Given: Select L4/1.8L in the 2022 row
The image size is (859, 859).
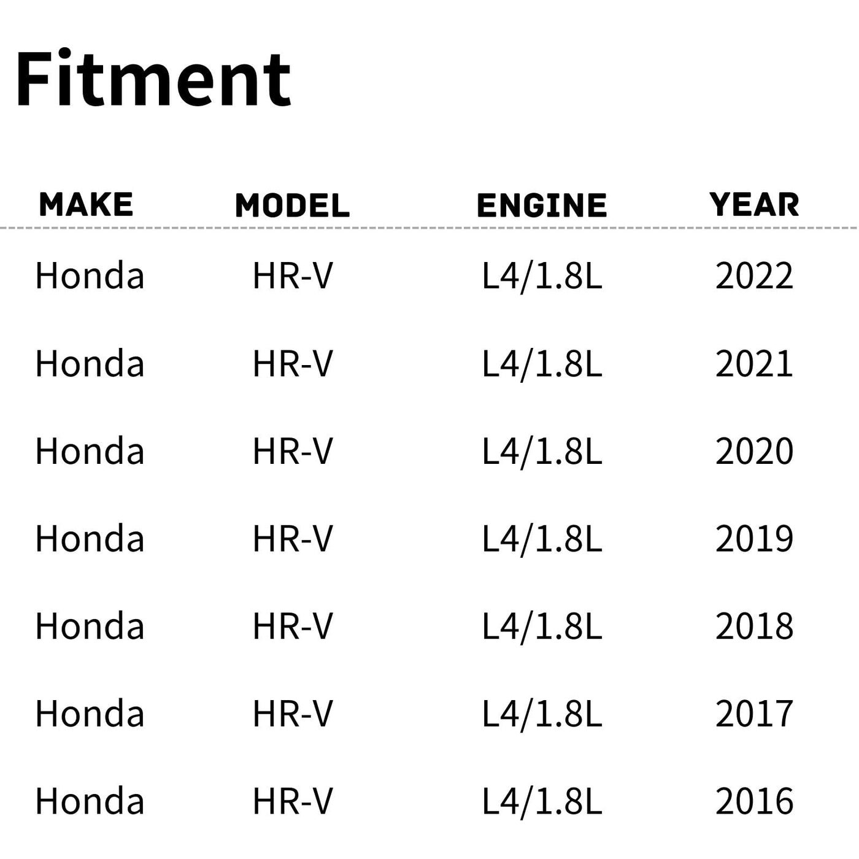Looking at the screenshot, I should 542,276.
